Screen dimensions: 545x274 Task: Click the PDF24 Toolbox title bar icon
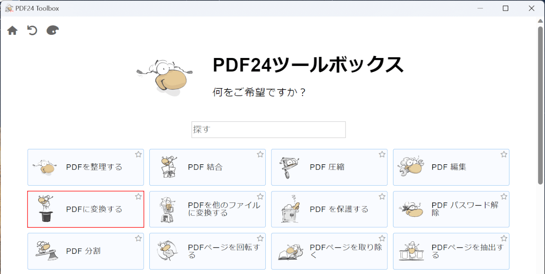click(9, 8)
